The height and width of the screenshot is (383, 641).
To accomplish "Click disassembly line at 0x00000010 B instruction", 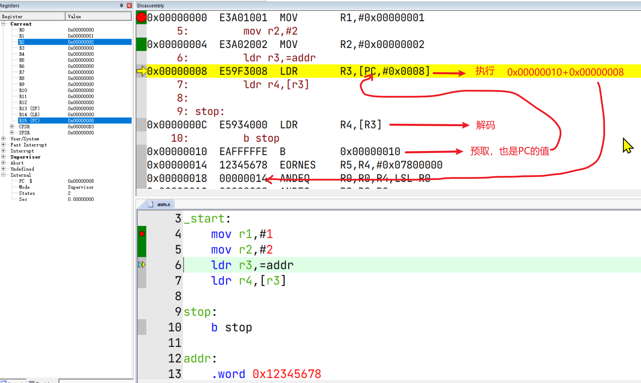I will click(x=273, y=151).
